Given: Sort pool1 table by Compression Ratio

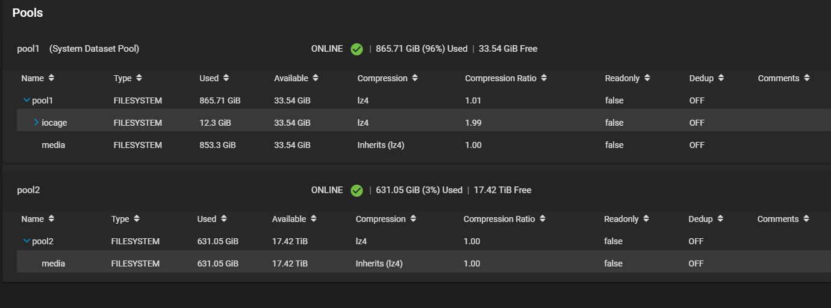Looking at the screenshot, I should point(544,78).
